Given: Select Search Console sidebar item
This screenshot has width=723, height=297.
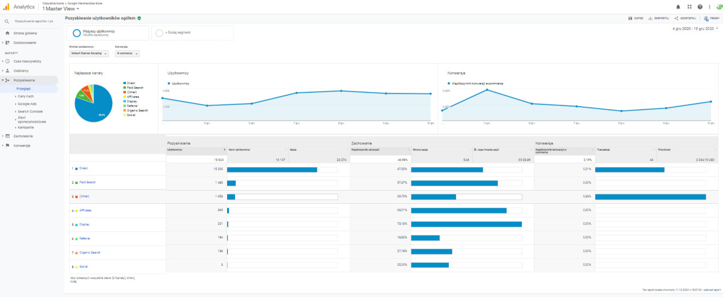Looking at the screenshot, I should pos(30,111).
